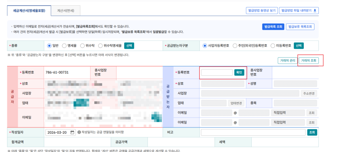Click the 공급받는자 업태 field

coord(214,103)
